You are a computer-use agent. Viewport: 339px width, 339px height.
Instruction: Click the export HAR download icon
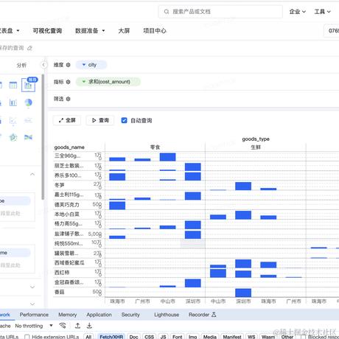(89, 326)
